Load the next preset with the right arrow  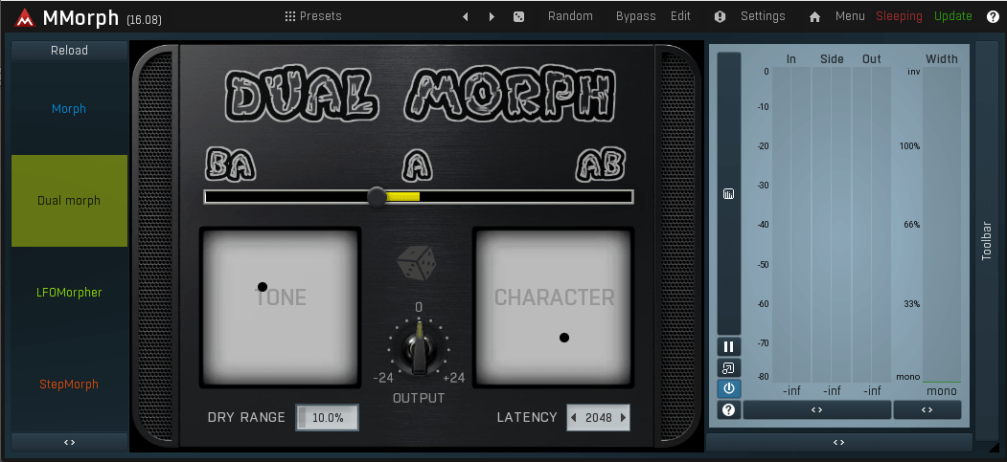coord(492,16)
